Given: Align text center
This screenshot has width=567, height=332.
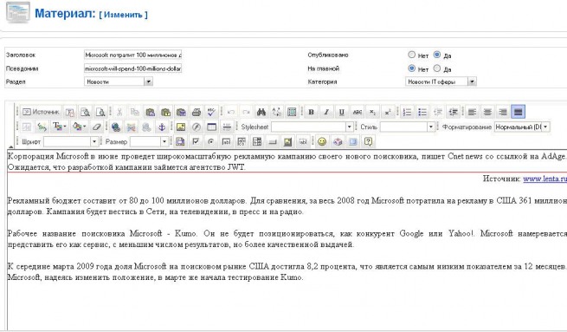Looking at the screenshot, I should point(487,112).
